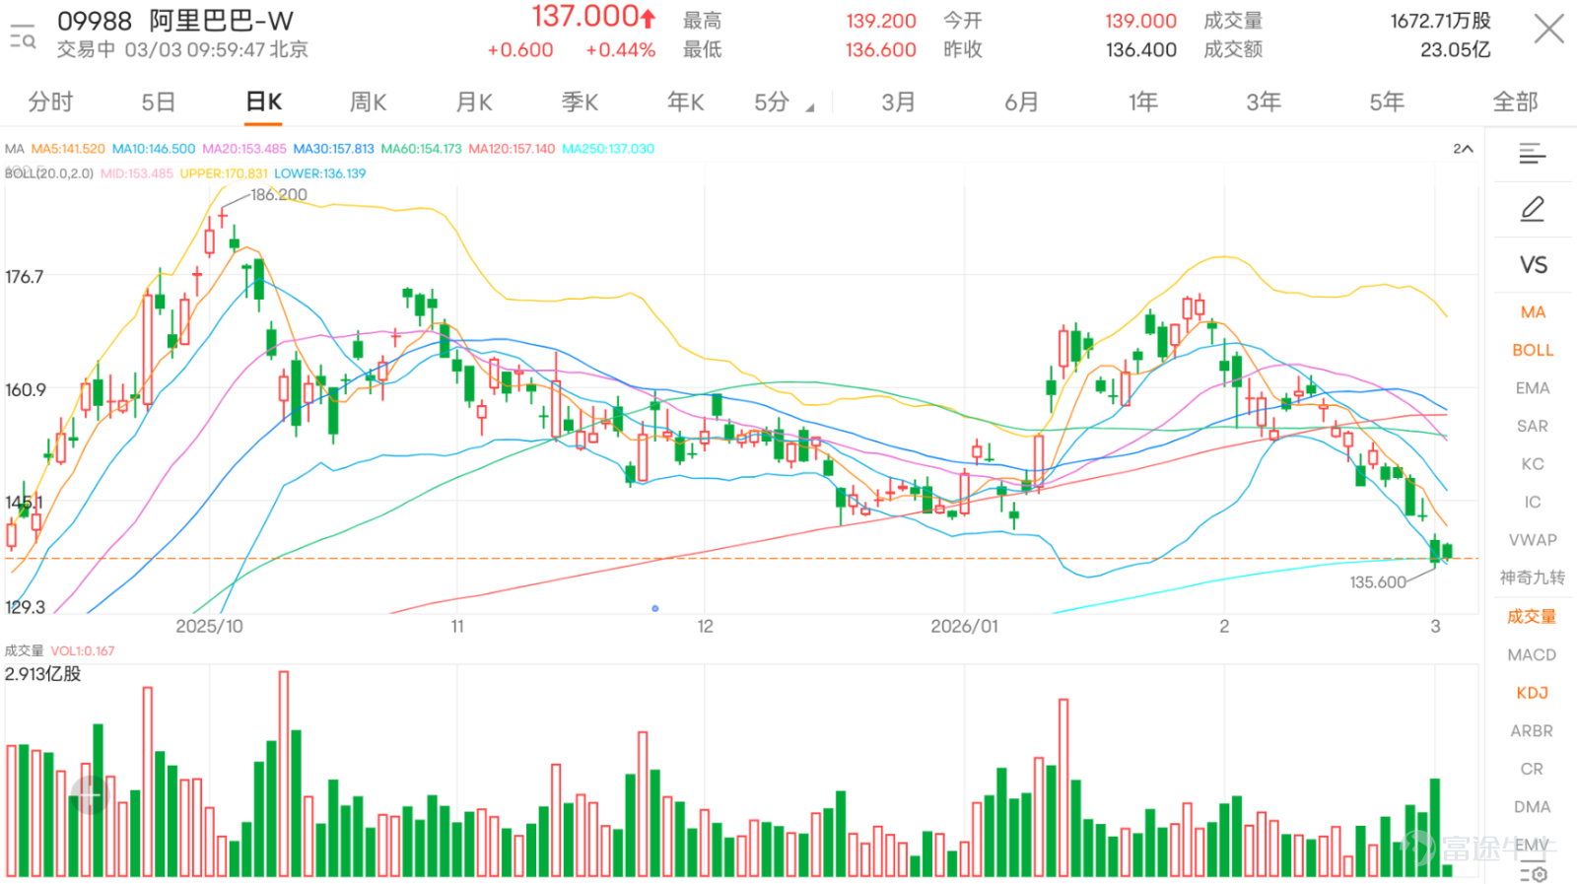Click the 成交量 1672.71万股 value

coord(1440,21)
